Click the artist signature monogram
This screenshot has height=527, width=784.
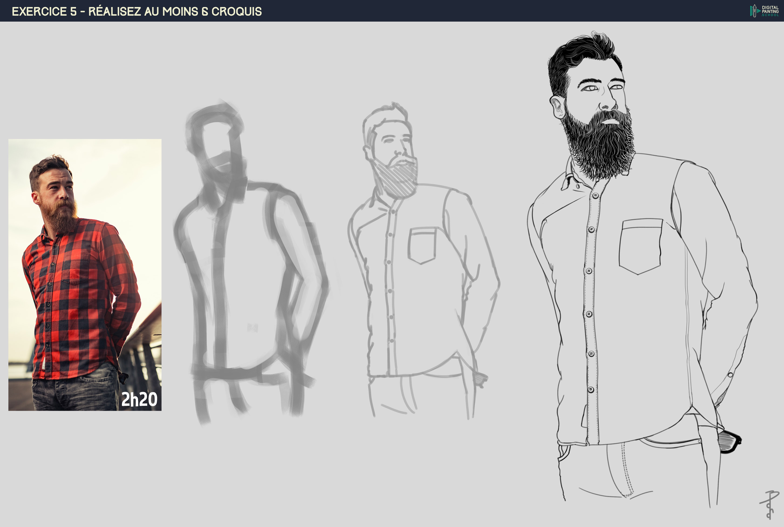tap(769, 505)
